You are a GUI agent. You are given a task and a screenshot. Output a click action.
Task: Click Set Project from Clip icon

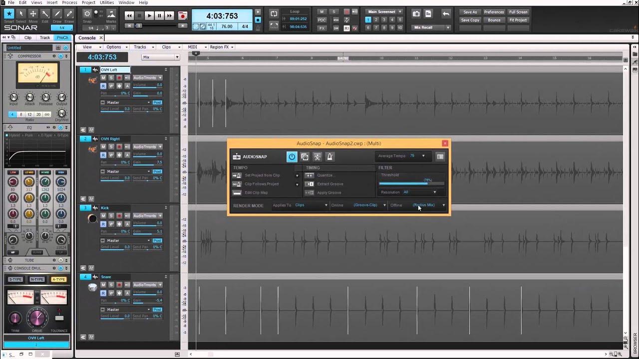click(x=237, y=176)
